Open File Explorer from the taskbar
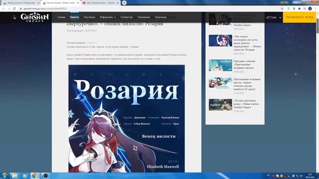319x179 pixels. (14, 176)
